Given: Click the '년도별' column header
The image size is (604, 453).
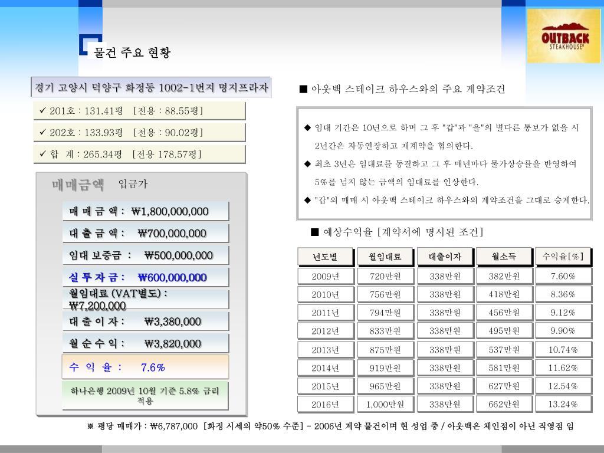Looking at the screenshot, I should 326,257.
